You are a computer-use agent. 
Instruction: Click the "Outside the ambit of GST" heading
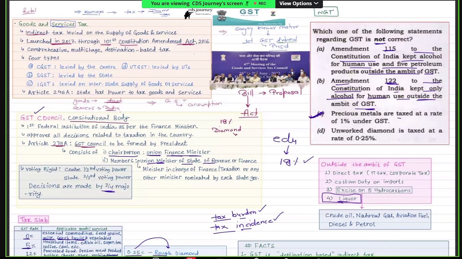pos(363,164)
